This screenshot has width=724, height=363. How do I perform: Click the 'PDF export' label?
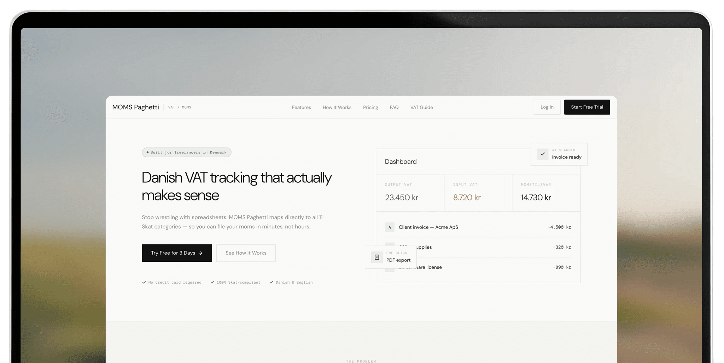click(398, 260)
